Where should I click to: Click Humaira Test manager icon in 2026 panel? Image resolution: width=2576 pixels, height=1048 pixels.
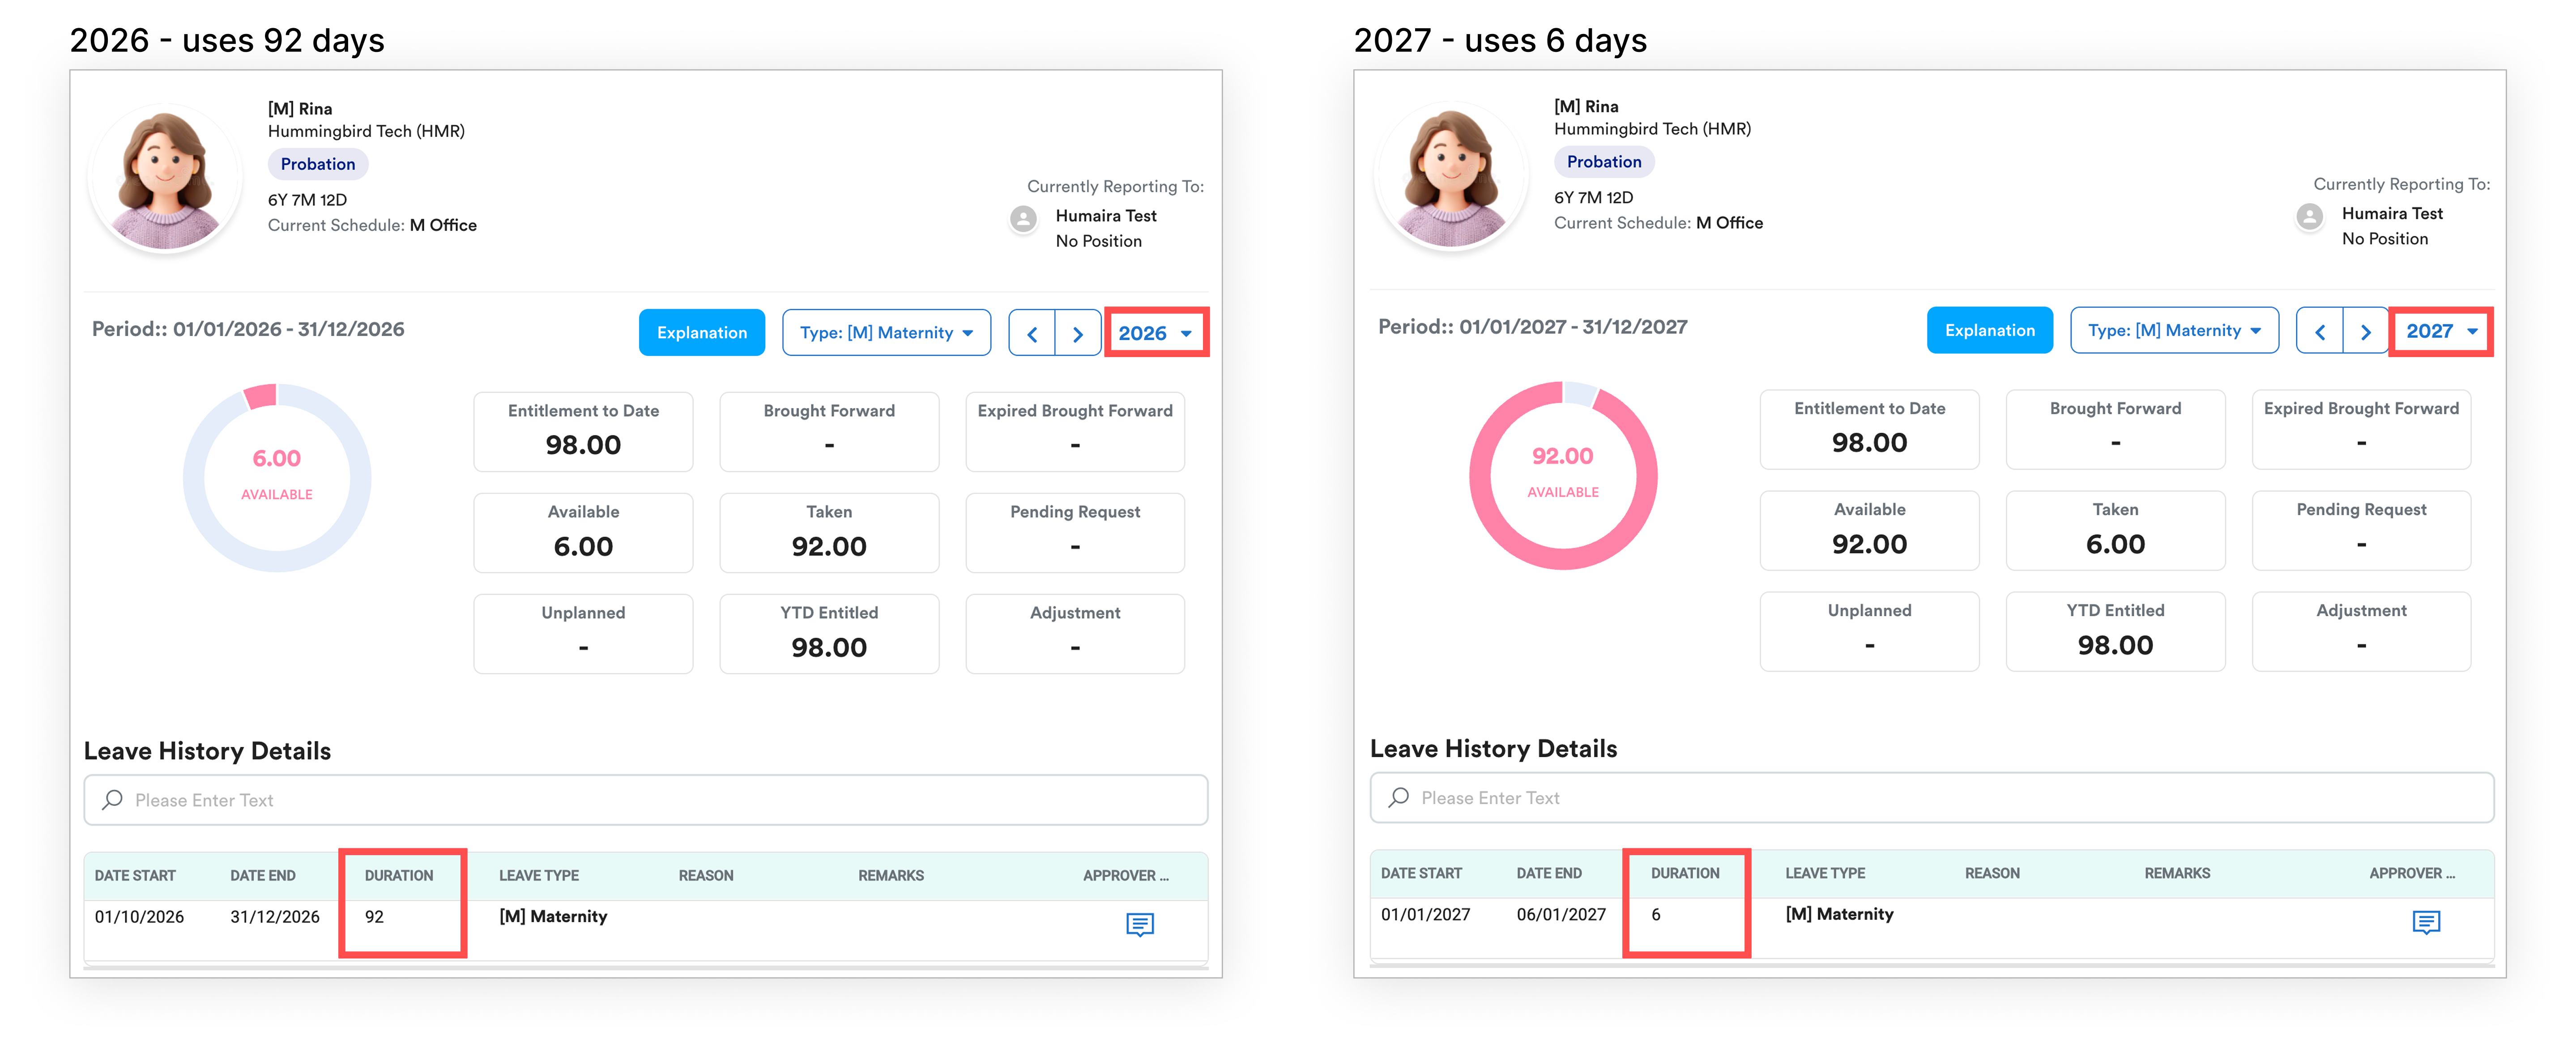[1023, 219]
